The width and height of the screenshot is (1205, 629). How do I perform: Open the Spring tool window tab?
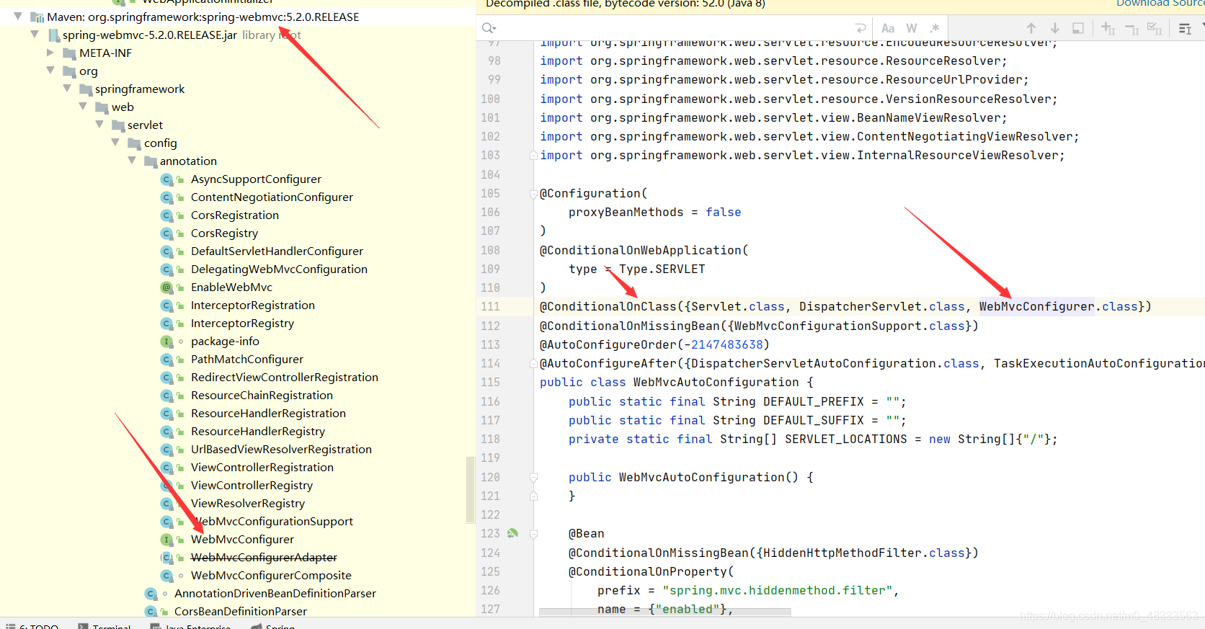[x=272, y=625]
